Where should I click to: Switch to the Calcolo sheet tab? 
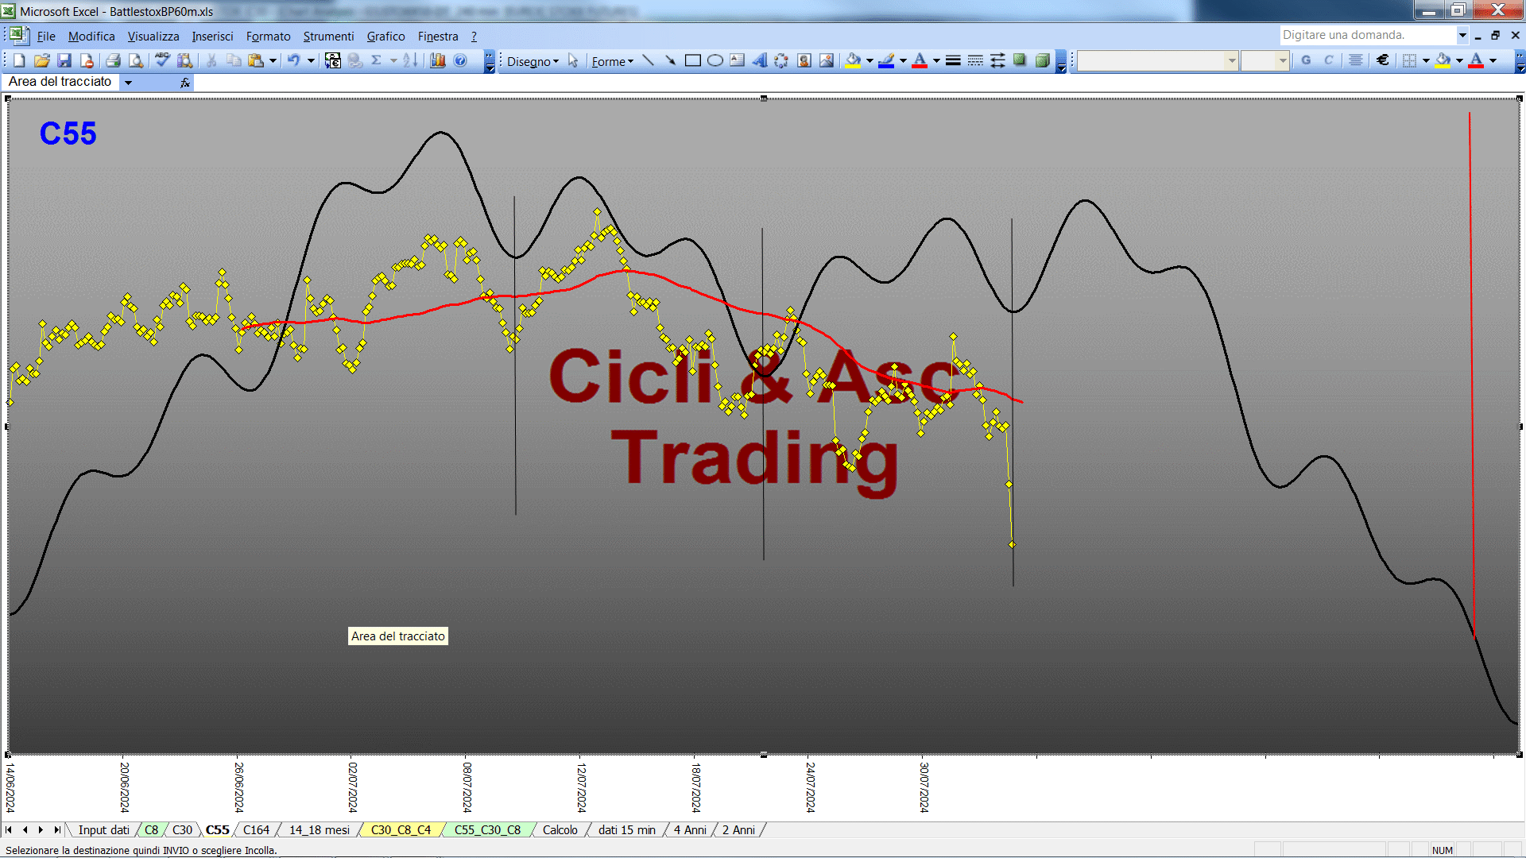click(x=560, y=829)
